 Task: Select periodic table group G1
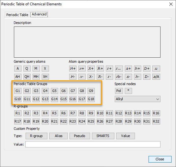(x=18, y=91)
